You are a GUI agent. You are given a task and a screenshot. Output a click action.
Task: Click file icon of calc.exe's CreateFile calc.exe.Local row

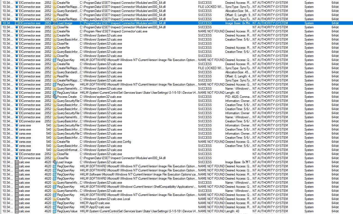(x=55, y=199)
